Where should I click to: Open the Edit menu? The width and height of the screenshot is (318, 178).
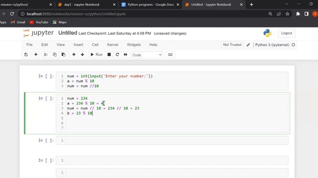tap(45, 45)
